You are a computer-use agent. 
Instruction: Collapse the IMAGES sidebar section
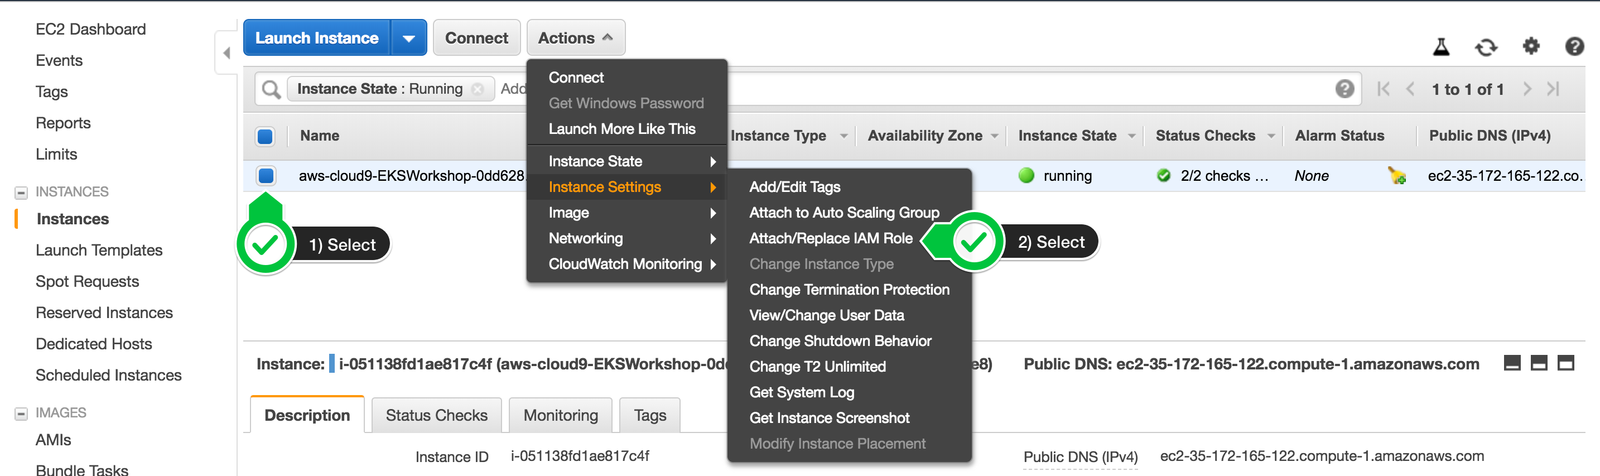pos(21,414)
